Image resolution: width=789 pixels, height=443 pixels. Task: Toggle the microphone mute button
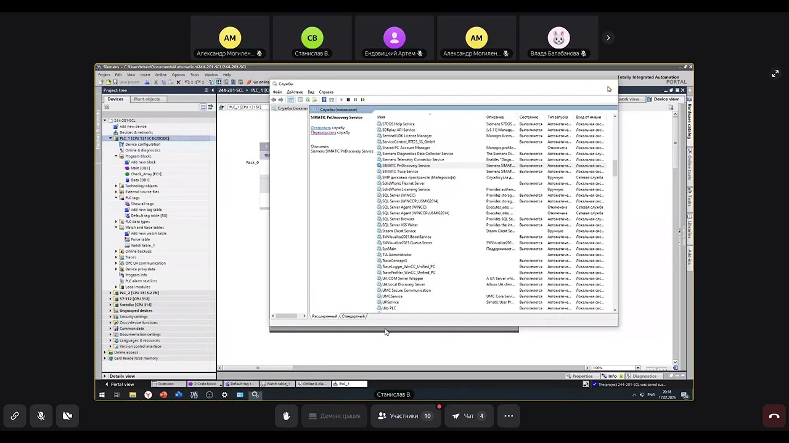tap(41, 416)
